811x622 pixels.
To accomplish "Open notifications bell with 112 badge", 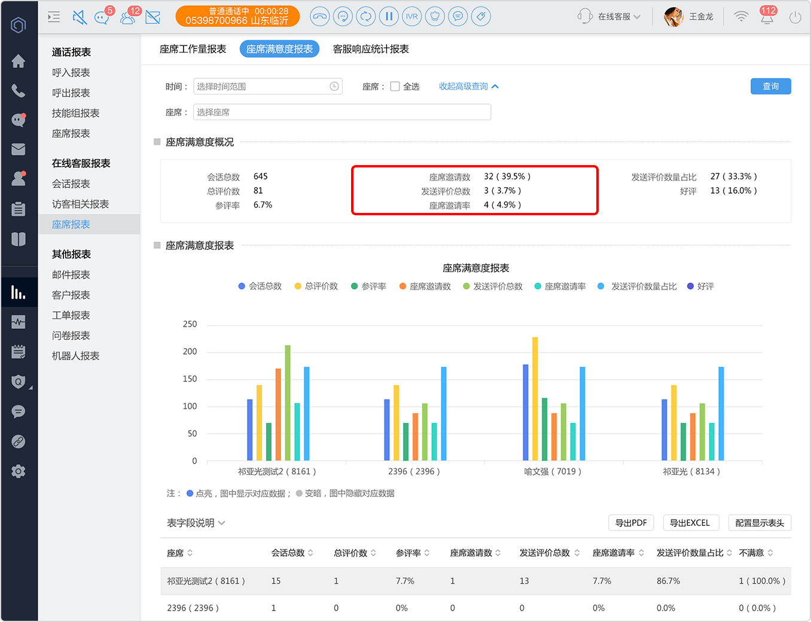I will [767, 16].
